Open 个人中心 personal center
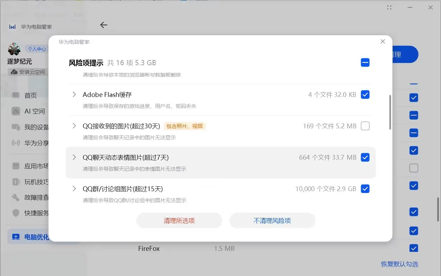The height and width of the screenshot is (276, 441). (37, 49)
